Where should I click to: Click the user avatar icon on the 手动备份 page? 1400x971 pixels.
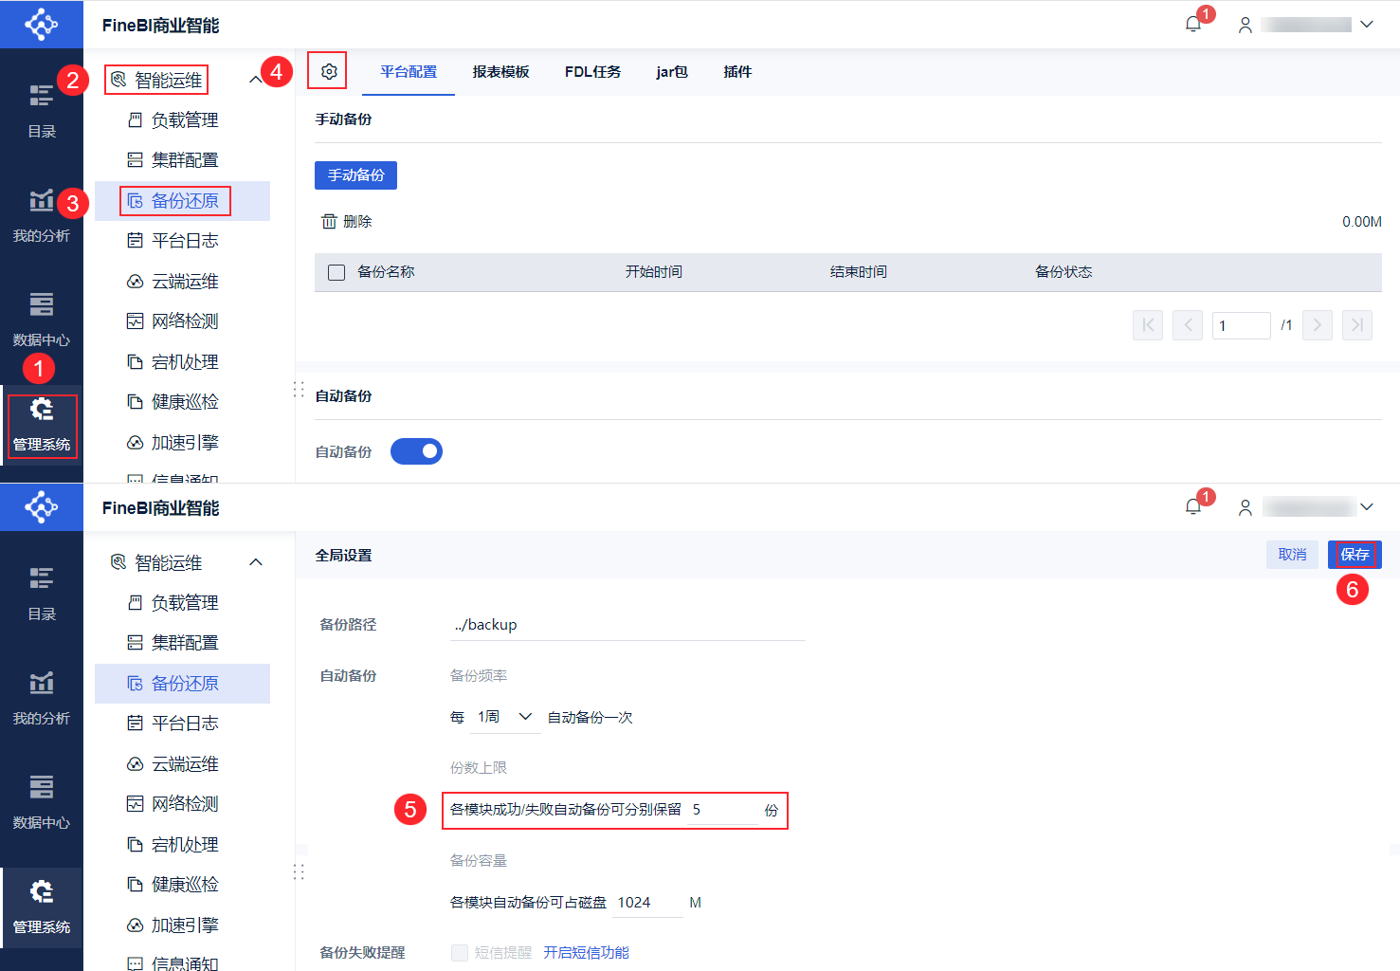click(x=1245, y=25)
